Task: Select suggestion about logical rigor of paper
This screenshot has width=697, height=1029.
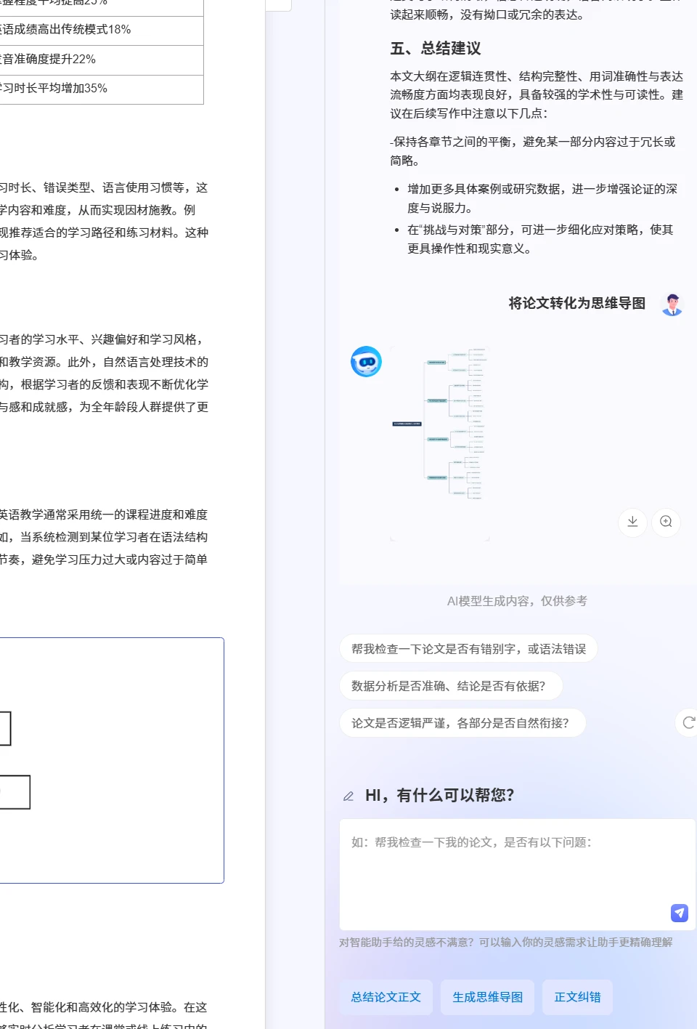Action: tap(462, 722)
